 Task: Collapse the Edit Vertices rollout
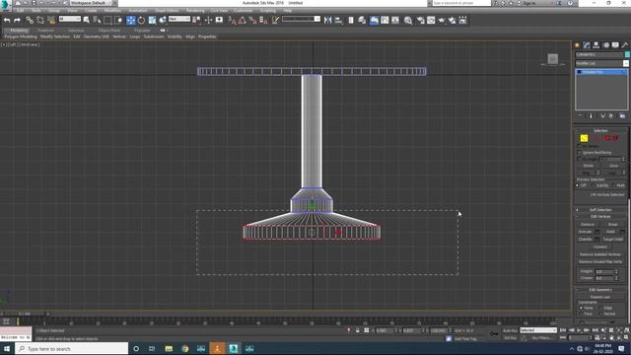pyautogui.click(x=600, y=217)
